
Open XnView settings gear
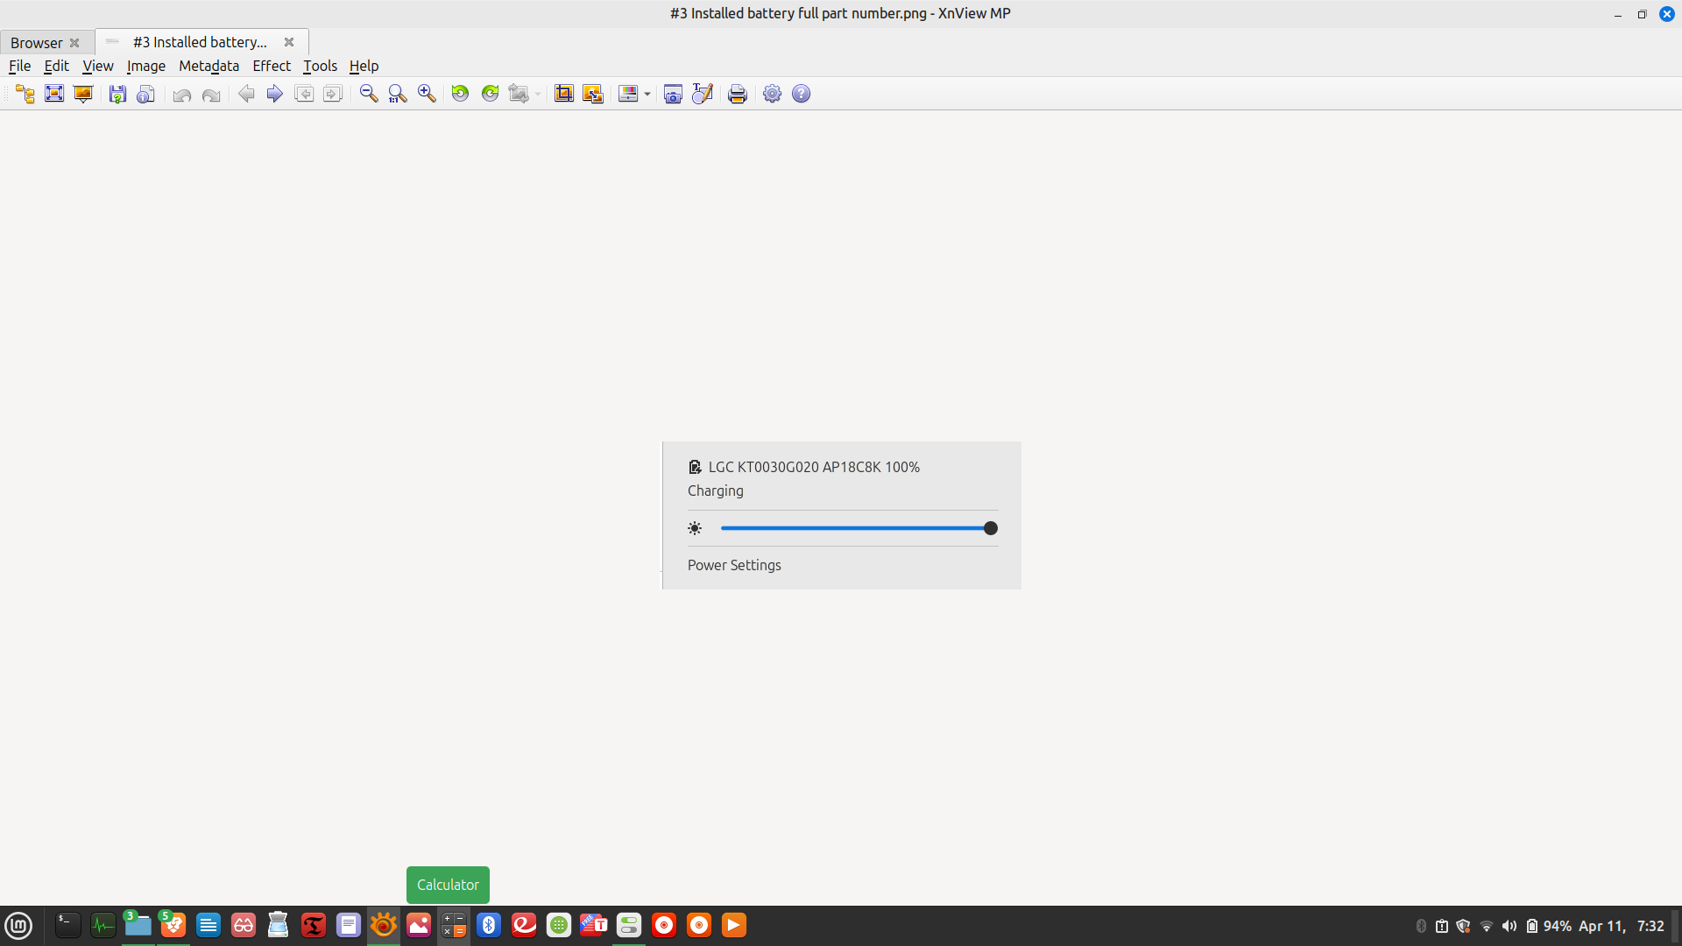(x=773, y=94)
